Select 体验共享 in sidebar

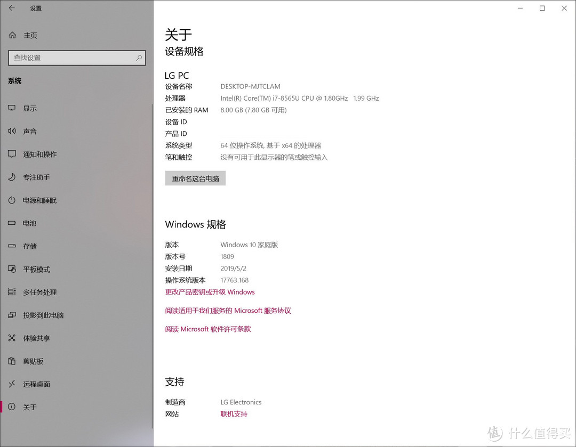[36, 338]
